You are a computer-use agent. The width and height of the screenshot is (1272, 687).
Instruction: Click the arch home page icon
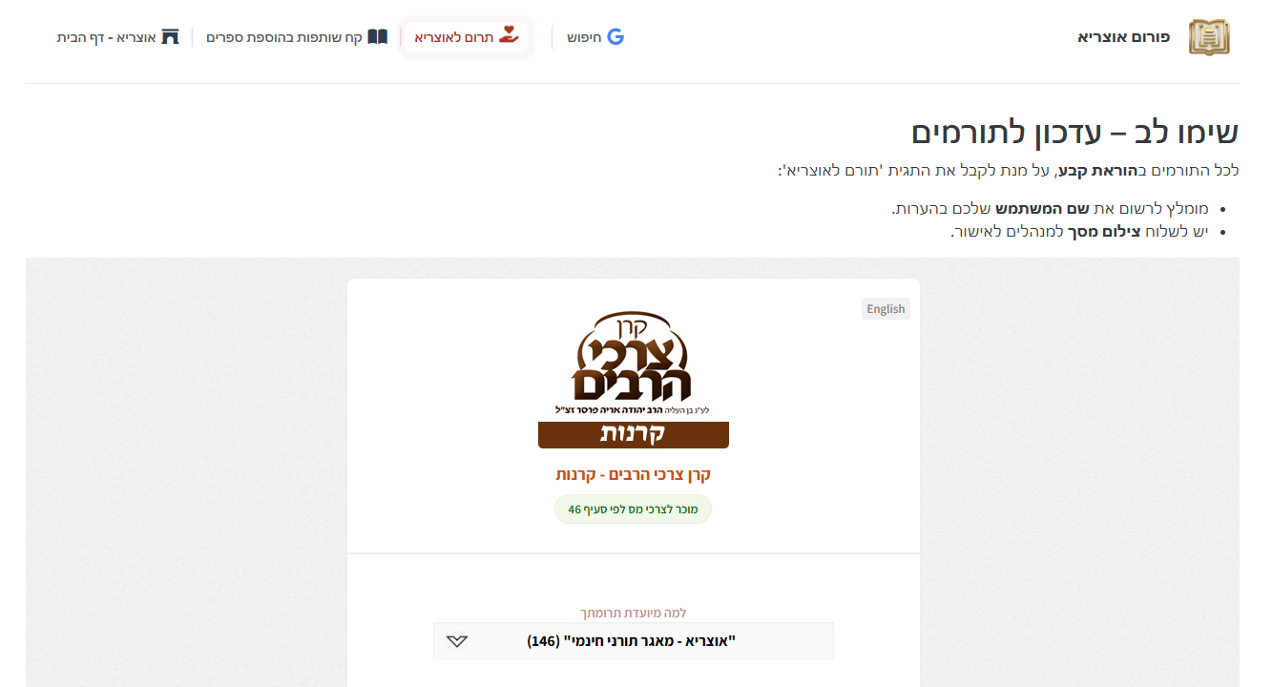pos(170,37)
